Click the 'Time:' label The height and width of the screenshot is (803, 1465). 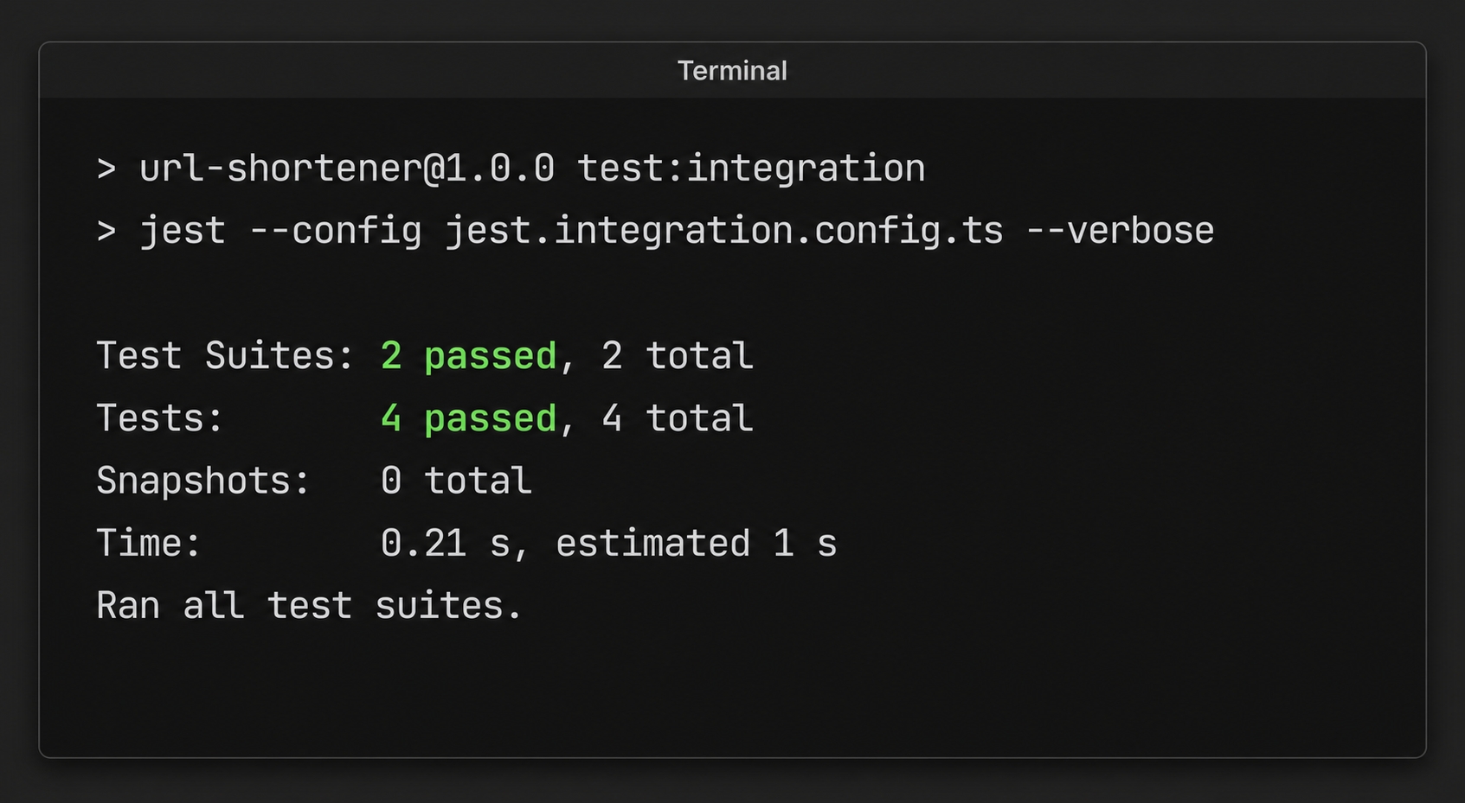click(149, 544)
